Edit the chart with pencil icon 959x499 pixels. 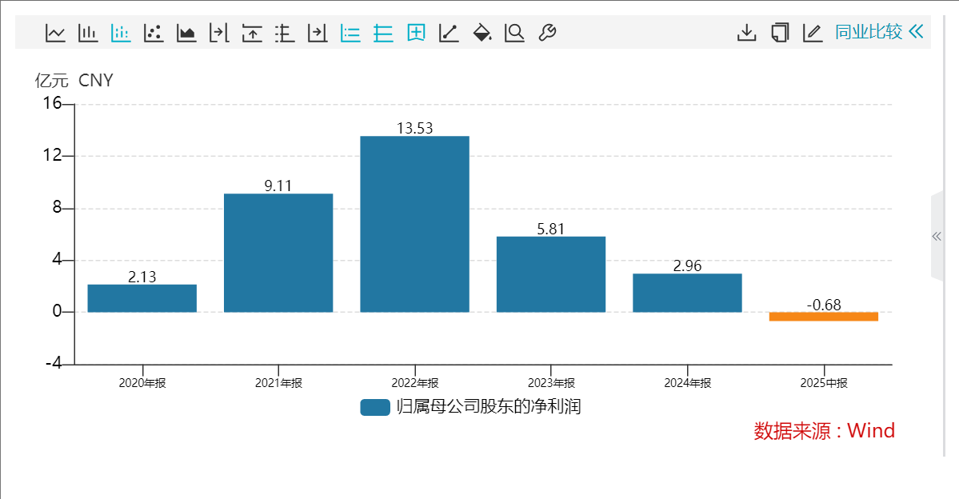tap(812, 33)
